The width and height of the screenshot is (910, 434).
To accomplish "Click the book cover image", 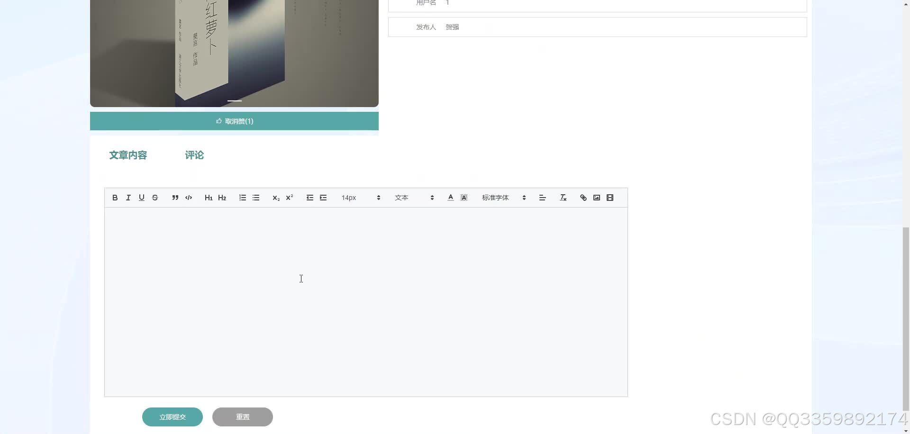I will point(234,53).
